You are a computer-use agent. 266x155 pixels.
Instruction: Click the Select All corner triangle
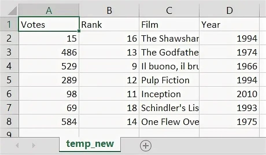(12, 11)
